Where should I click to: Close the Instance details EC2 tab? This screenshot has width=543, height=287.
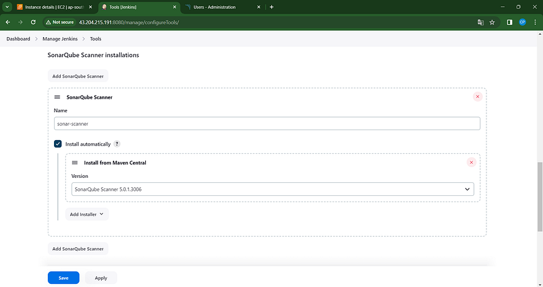tap(91, 7)
